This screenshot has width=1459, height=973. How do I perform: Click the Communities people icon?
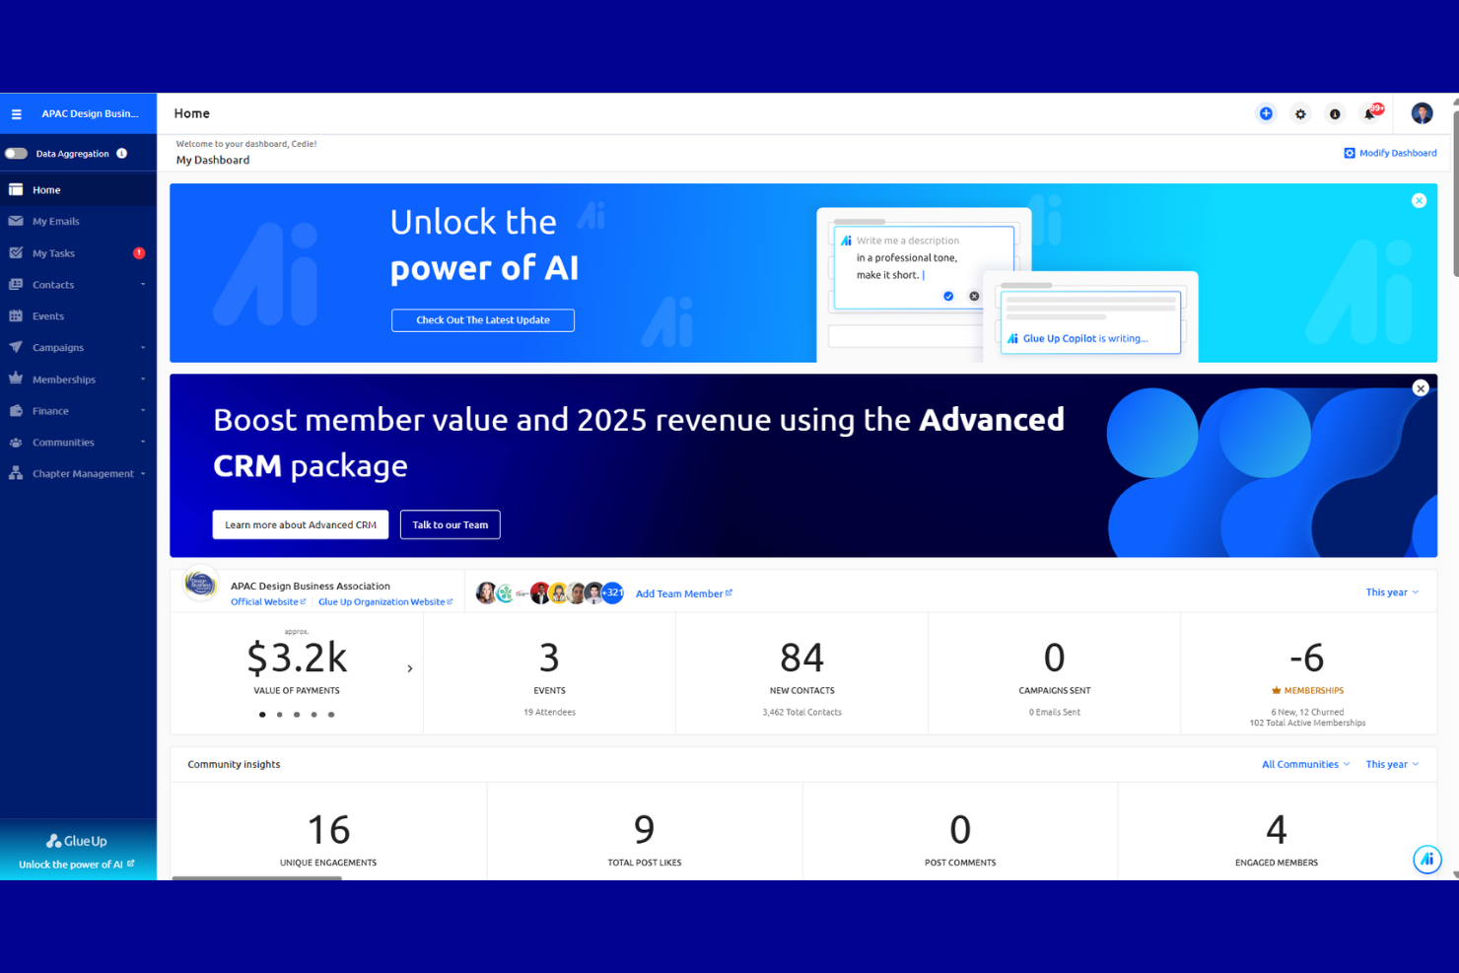pyautogui.click(x=16, y=443)
